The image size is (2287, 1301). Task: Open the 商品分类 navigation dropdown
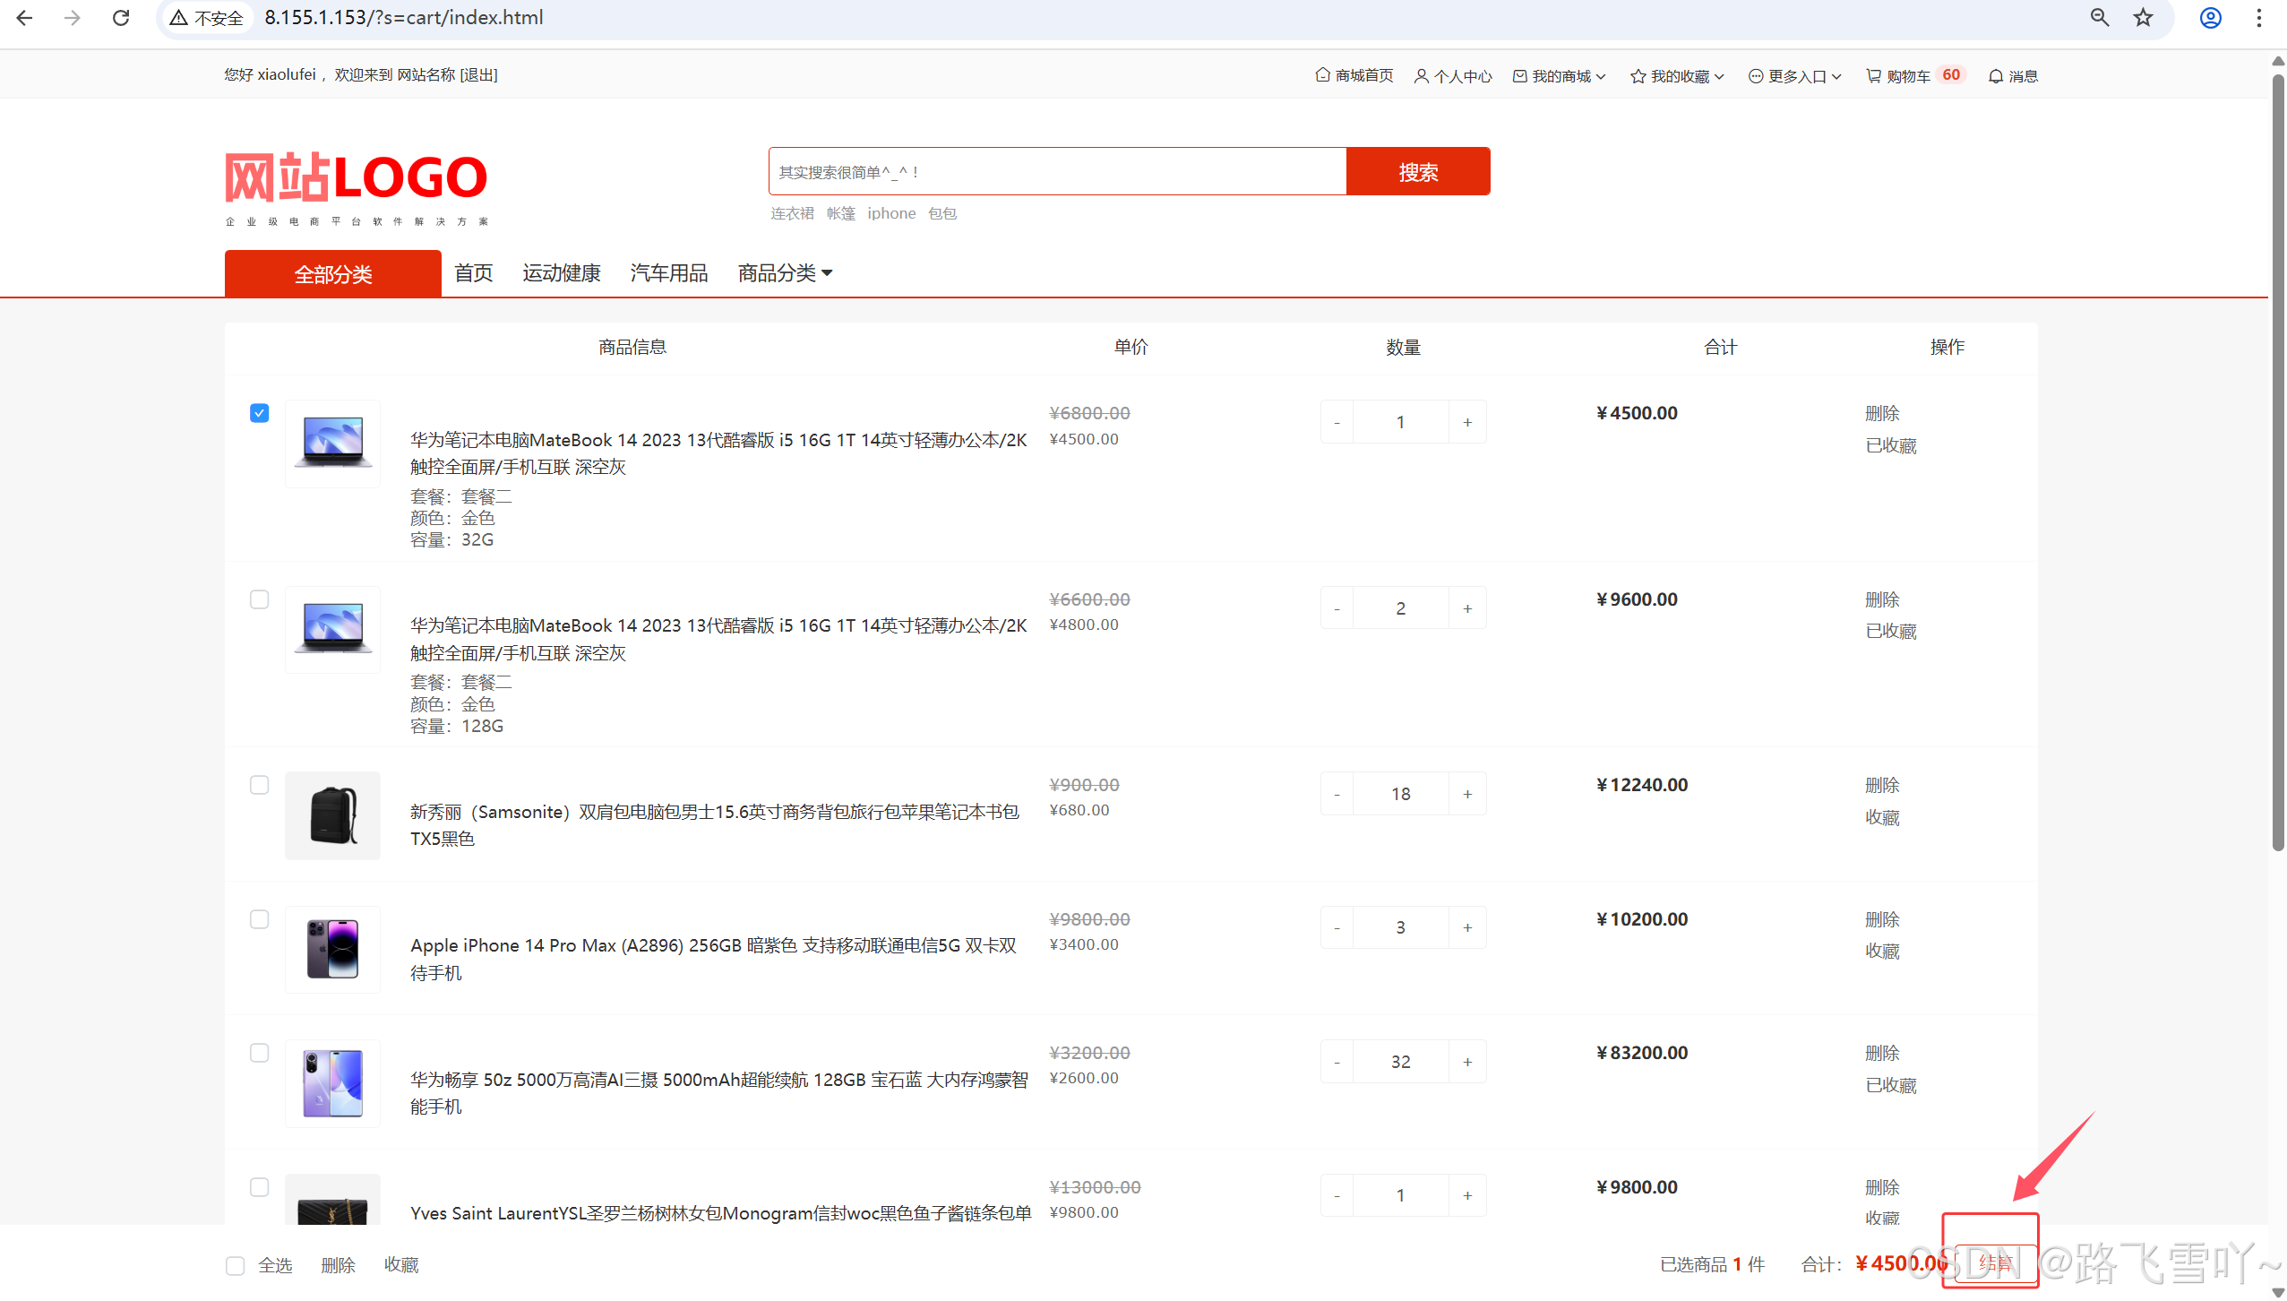tap(785, 273)
